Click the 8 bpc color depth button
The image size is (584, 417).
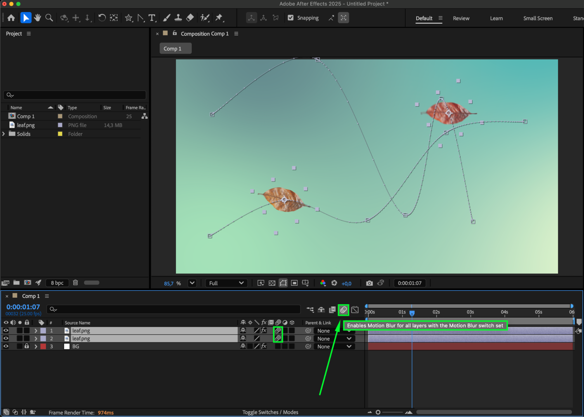pyautogui.click(x=57, y=283)
